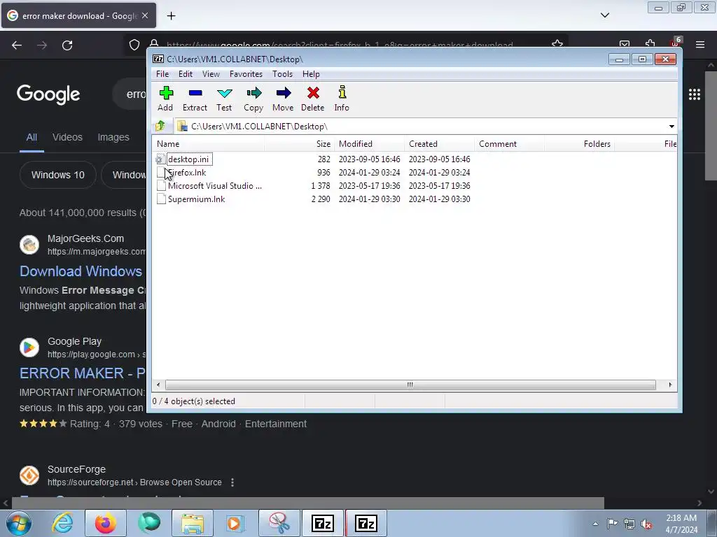The width and height of the screenshot is (717, 537).
Task: Open a new Firefox tab with plus button
Action: pyautogui.click(x=171, y=16)
